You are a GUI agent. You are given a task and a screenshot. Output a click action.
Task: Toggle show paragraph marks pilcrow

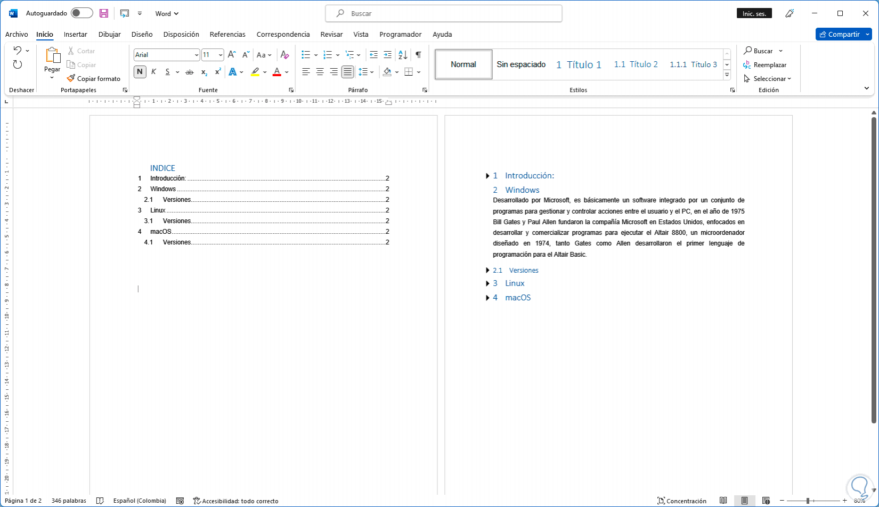coord(418,55)
